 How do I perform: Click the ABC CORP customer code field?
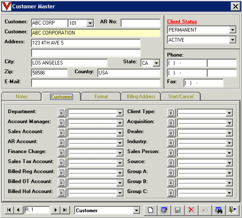click(x=49, y=23)
